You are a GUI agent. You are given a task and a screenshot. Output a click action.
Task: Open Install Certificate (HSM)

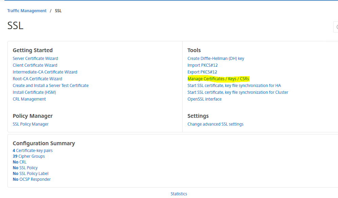(x=34, y=92)
